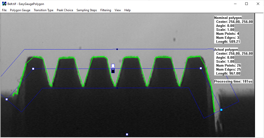
Task: Click the black-and-white tolerance marker at gauge center
Action: click(x=113, y=68)
